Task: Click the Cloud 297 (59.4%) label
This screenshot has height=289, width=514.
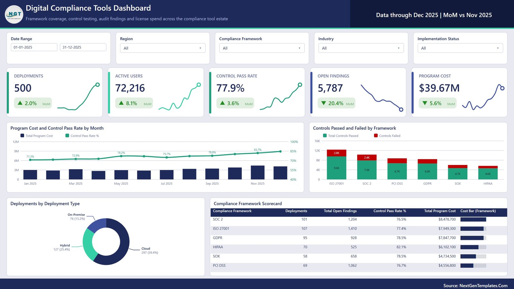Action: tap(150, 250)
